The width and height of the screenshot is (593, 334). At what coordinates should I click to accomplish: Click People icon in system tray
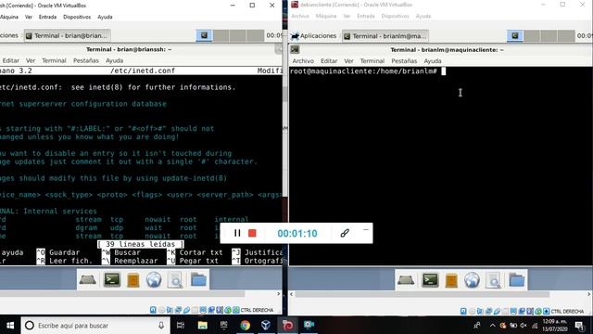tap(477, 326)
